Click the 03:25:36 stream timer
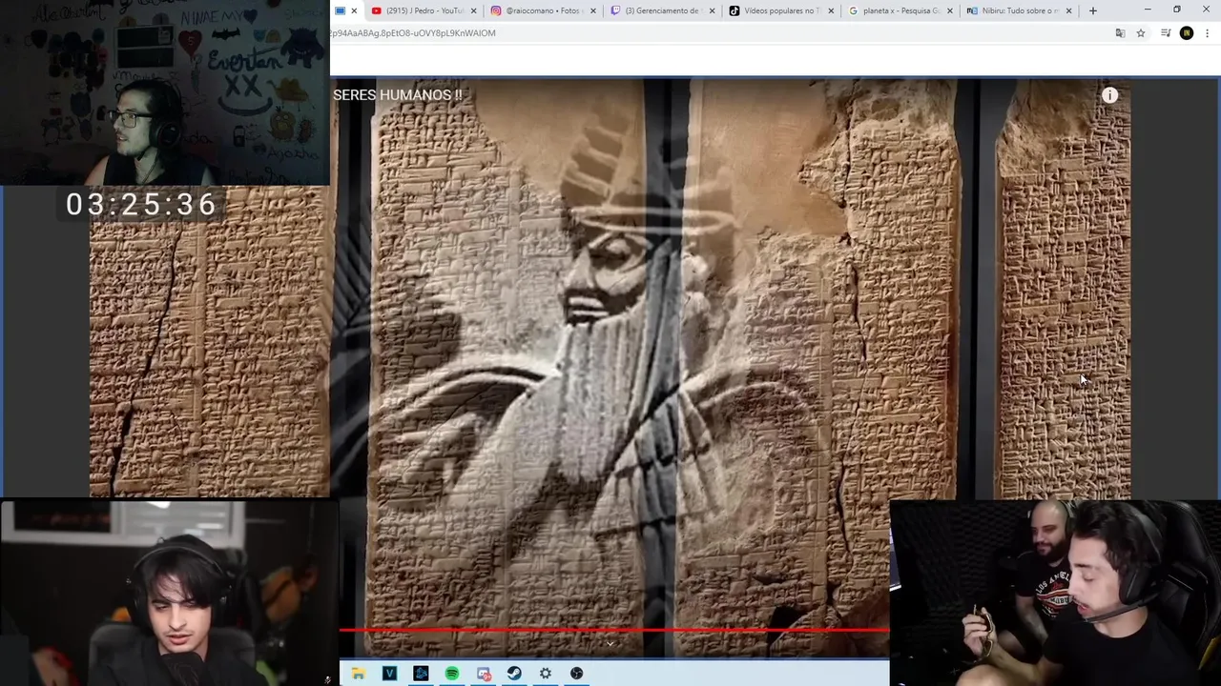 coord(142,204)
